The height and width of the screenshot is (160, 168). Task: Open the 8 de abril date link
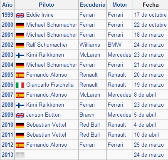145,95
